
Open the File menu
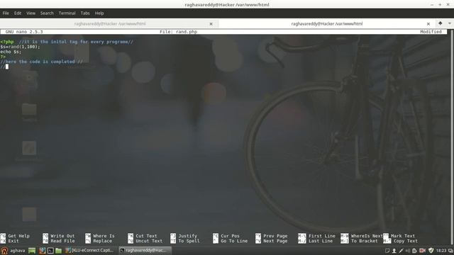click(6, 13)
